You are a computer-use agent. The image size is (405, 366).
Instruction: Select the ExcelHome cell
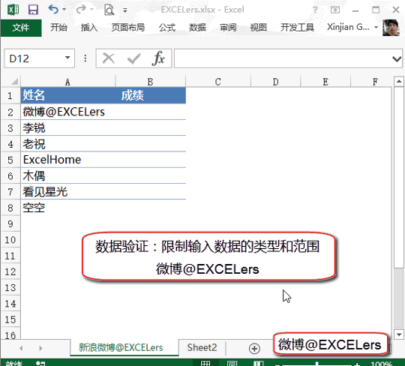pyautogui.click(x=68, y=160)
